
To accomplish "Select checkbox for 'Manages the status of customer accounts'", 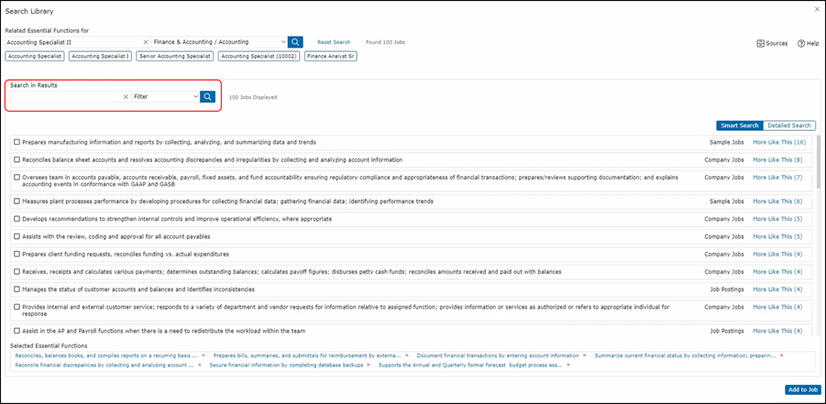I will tap(17, 289).
